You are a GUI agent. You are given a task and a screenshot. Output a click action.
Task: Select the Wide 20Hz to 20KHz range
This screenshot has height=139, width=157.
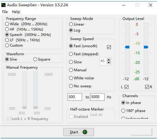(x=26, y=24)
